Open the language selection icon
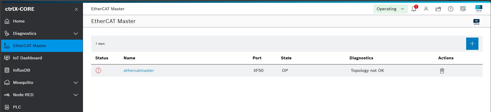Screen dimensions: 491x112 [463, 9]
